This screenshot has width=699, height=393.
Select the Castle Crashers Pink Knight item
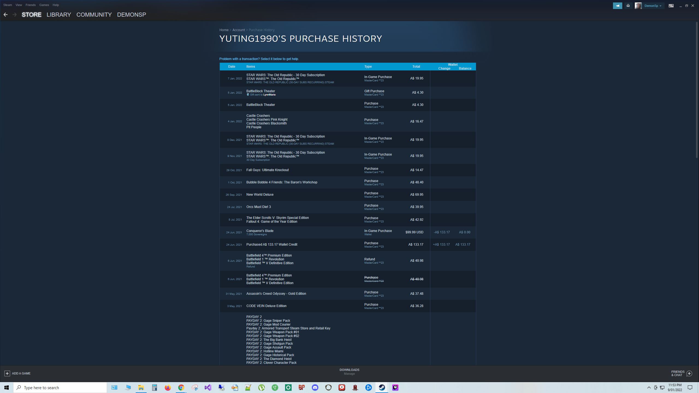267,120
